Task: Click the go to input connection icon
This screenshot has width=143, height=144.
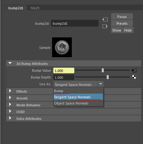Action: point(105,19)
